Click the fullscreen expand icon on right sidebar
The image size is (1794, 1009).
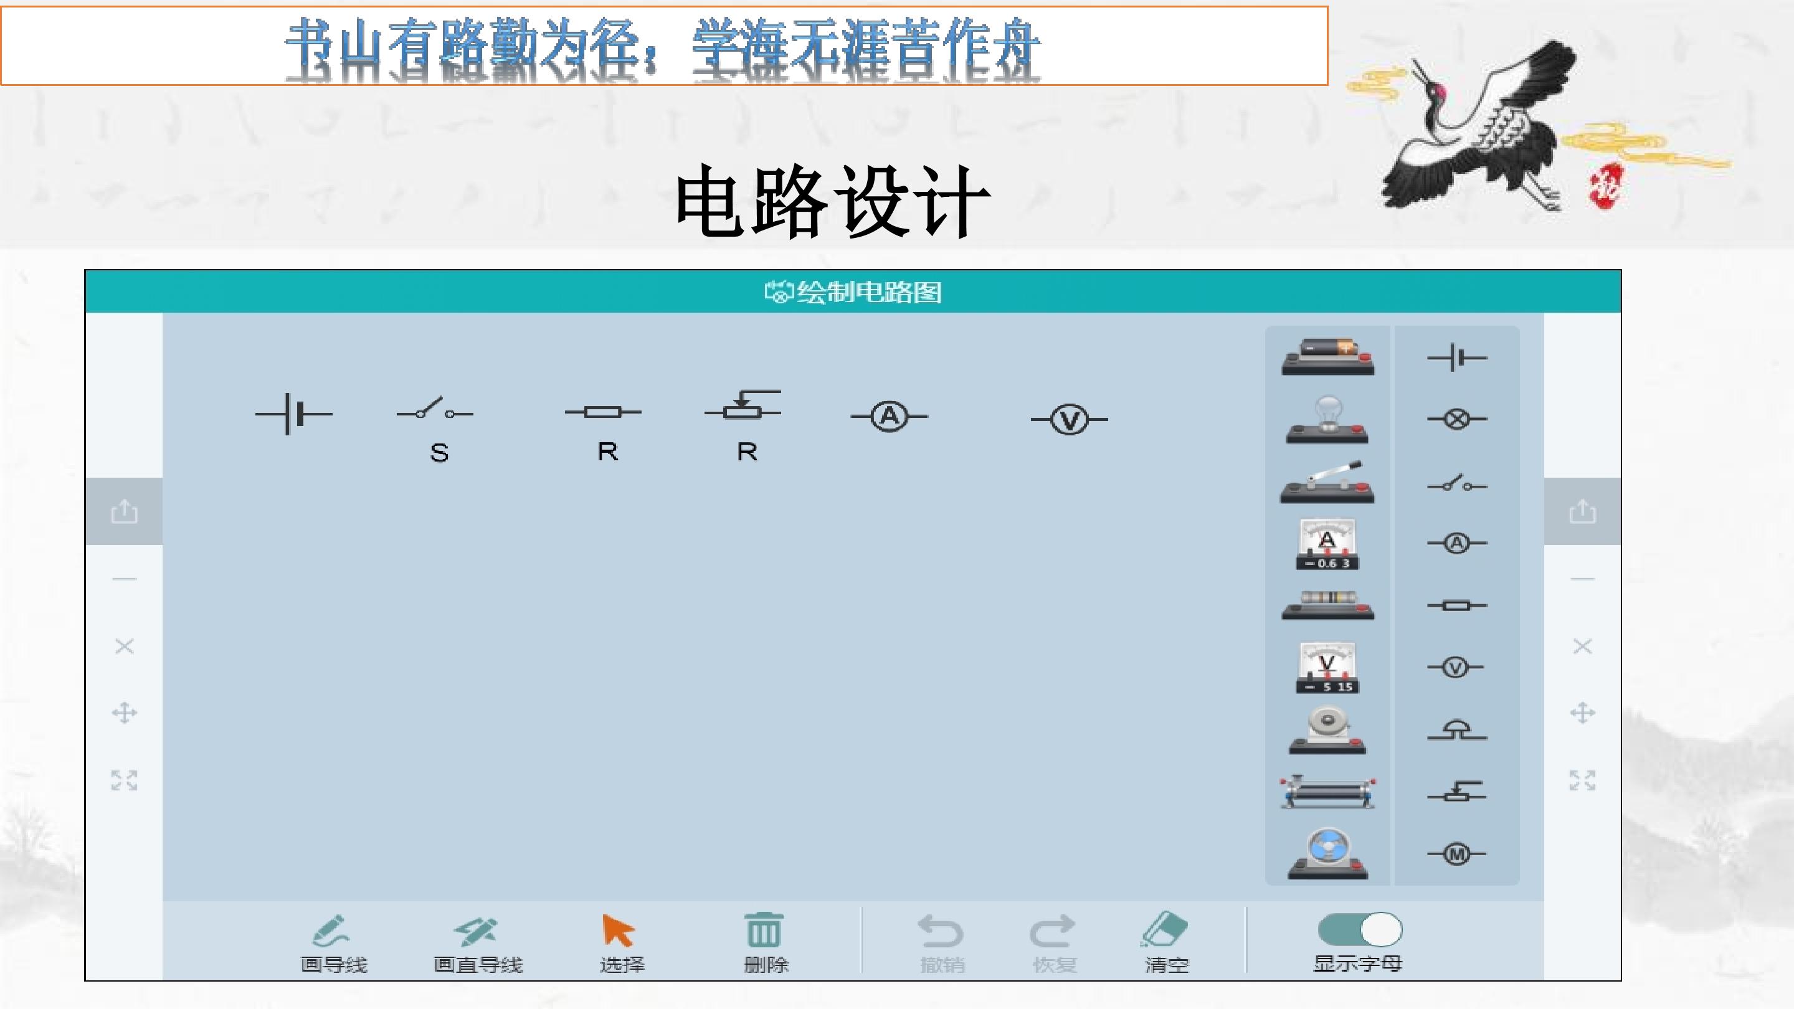click(1582, 780)
